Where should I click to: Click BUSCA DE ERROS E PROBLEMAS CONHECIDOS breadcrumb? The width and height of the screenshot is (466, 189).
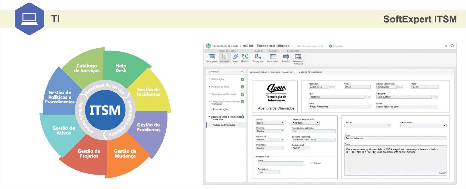(272, 72)
